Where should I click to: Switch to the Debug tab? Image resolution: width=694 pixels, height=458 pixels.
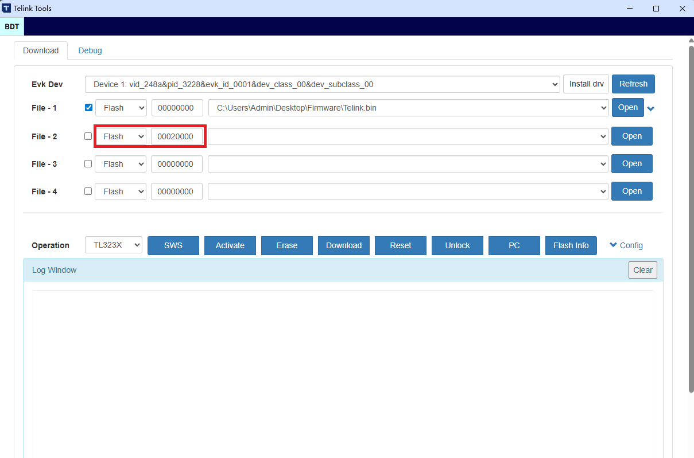pos(90,50)
